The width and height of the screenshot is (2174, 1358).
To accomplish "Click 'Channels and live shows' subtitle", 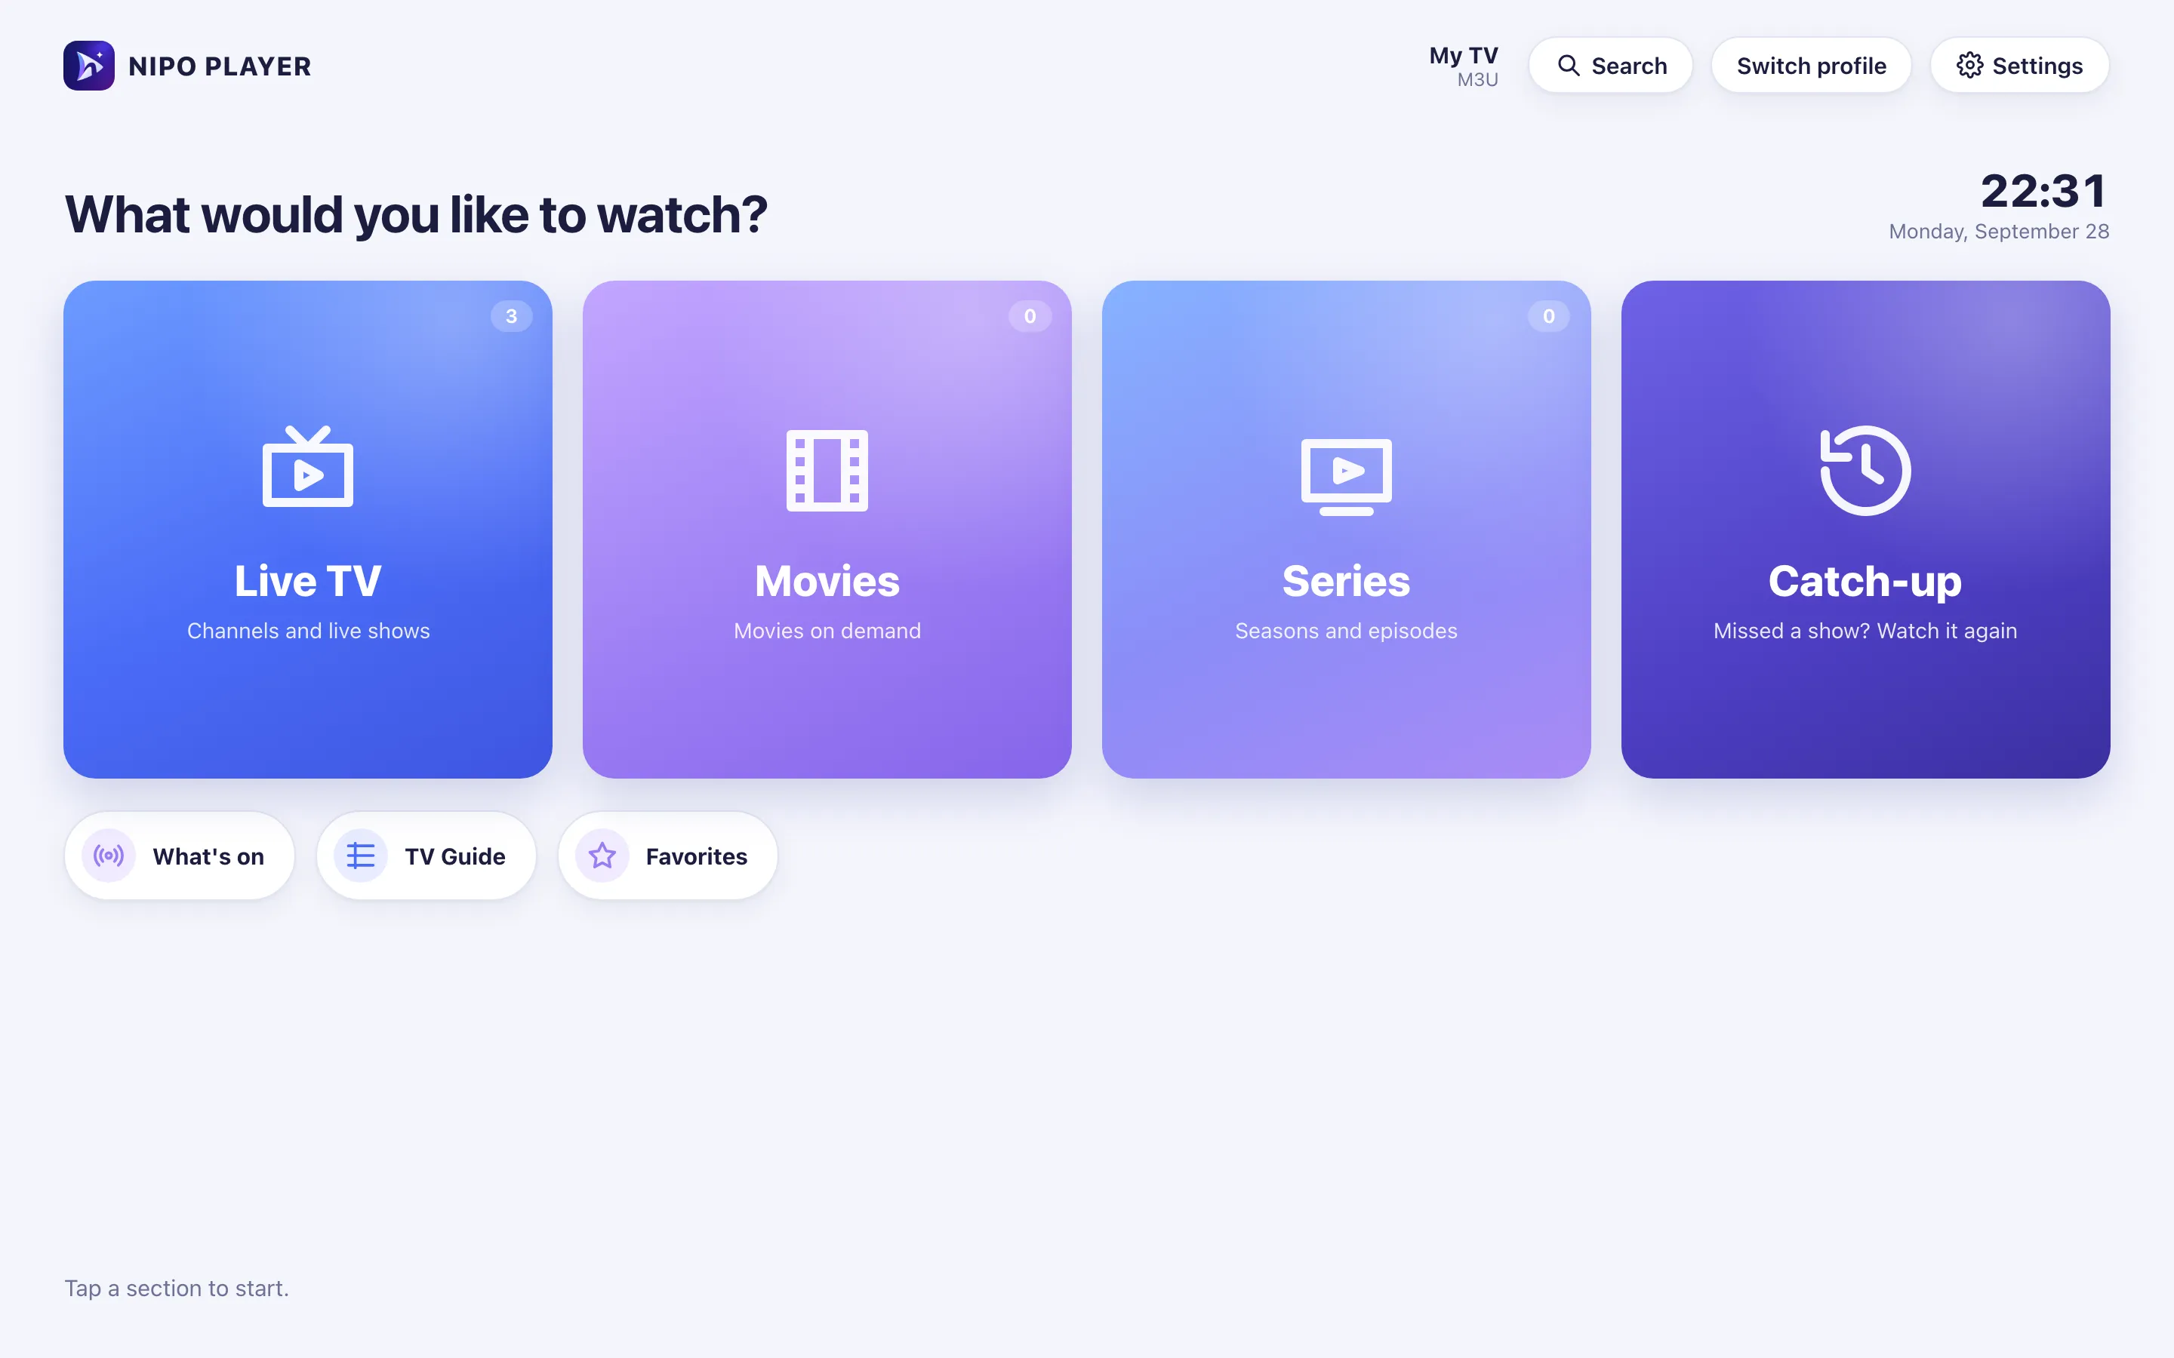I will coord(308,631).
